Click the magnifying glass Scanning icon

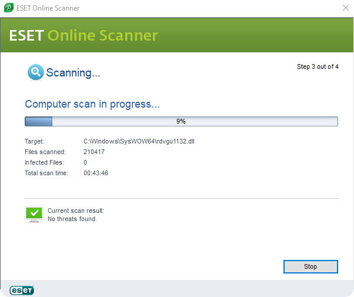35,72
